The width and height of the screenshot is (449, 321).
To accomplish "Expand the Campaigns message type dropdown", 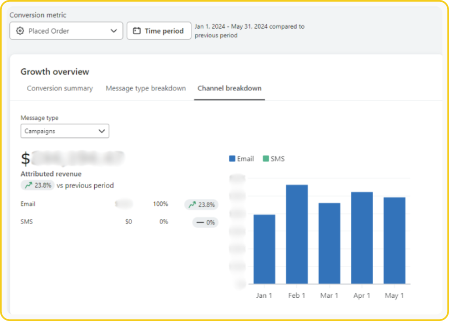I will click(x=64, y=131).
